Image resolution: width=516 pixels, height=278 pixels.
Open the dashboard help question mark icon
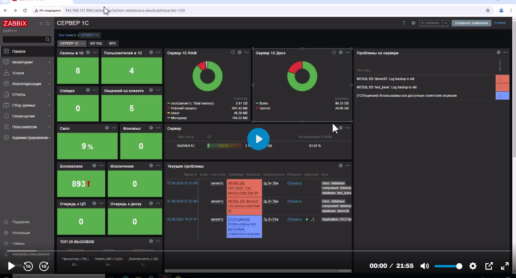pos(404,23)
